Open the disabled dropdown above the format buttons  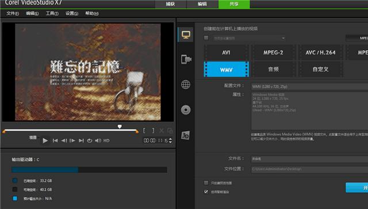click(249, 38)
